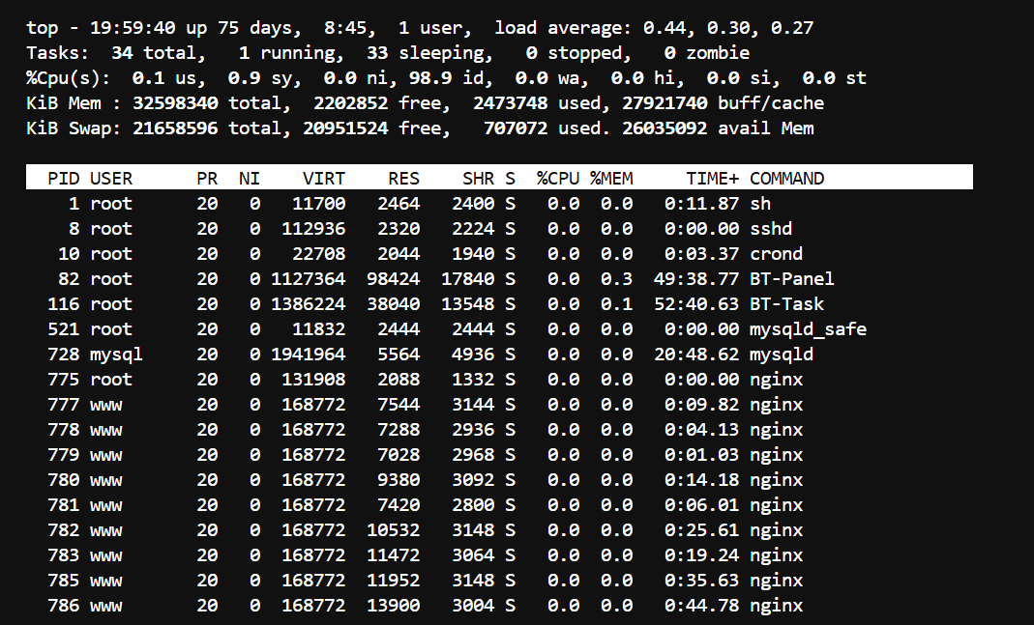
Task: Select PID 521 in mysqld_safe row
Action: pyautogui.click(x=63, y=329)
